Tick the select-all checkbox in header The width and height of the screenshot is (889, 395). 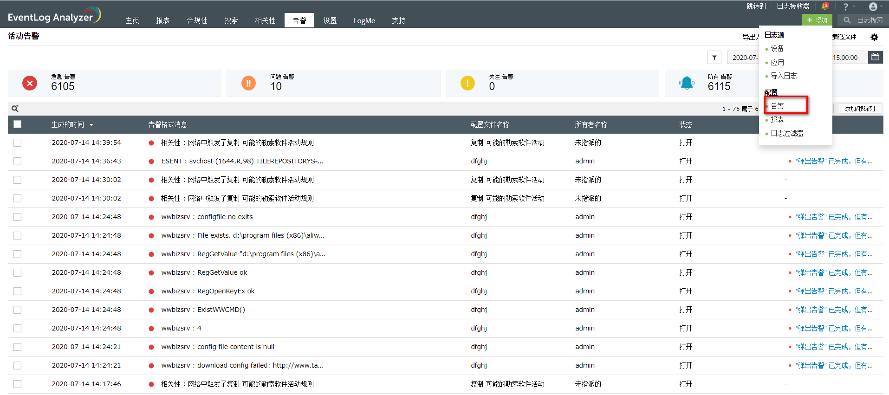[18, 124]
